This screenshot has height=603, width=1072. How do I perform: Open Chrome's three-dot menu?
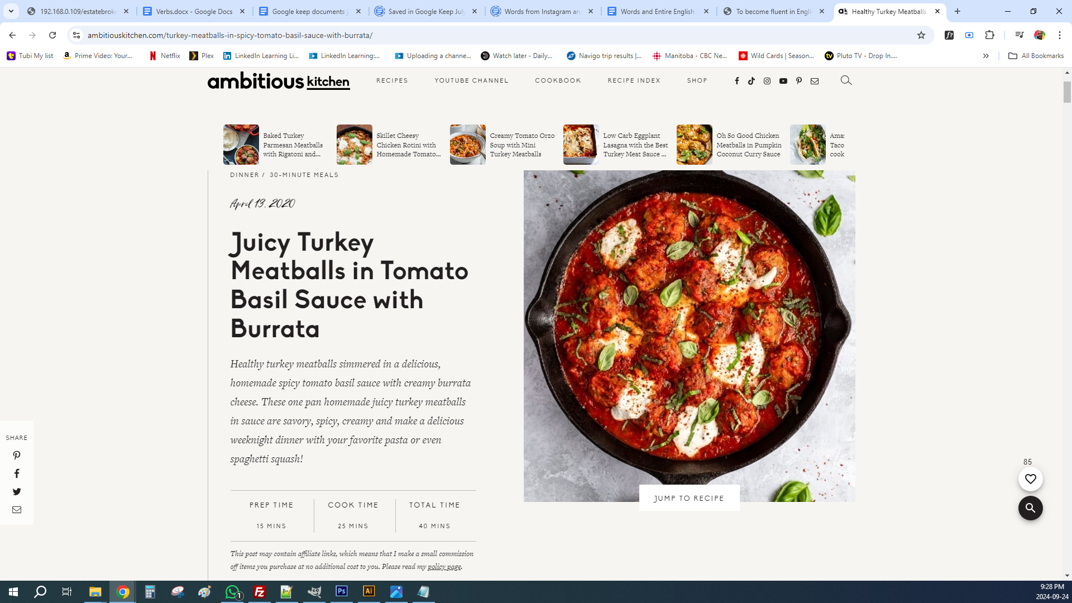coord(1060,35)
